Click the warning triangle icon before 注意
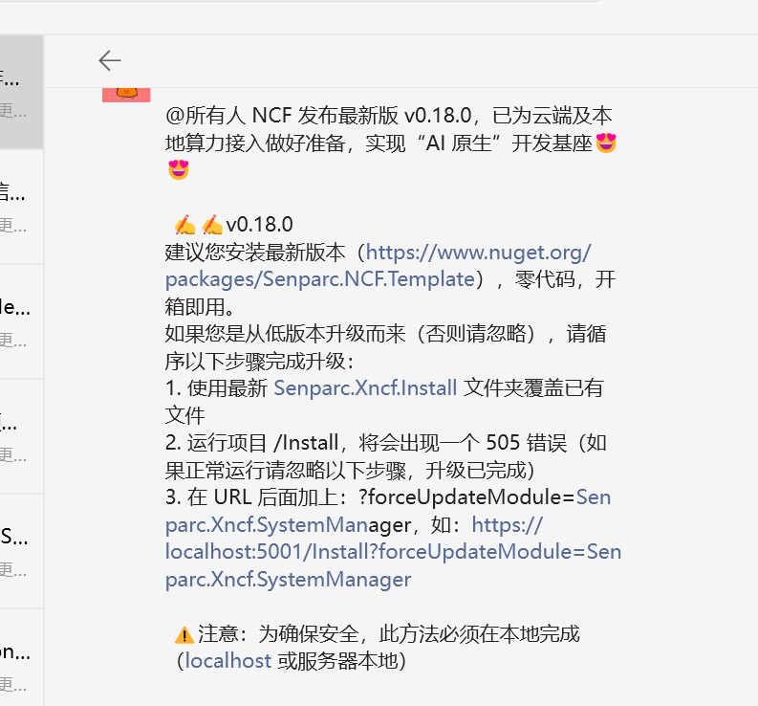The width and height of the screenshot is (758, 706). [x=184, y=634]
